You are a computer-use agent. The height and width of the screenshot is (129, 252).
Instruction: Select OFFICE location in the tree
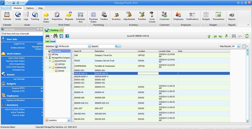tap(61, 64)
